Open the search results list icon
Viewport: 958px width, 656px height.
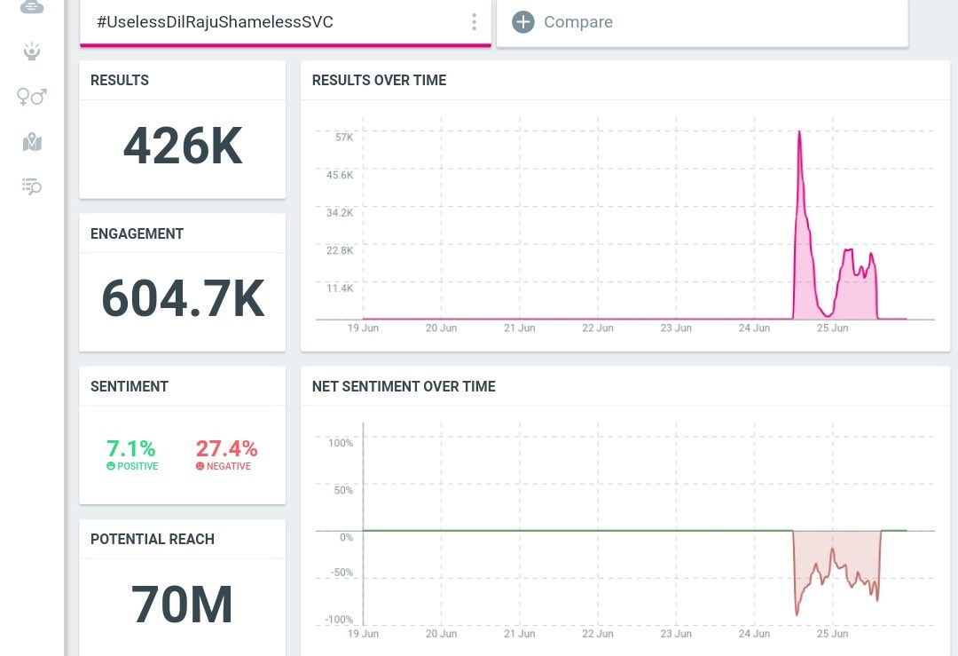coord(32,186)
